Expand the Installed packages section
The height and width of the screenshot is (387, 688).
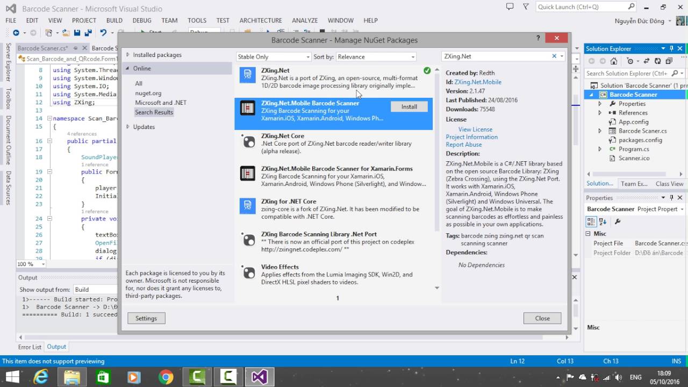(128, 55)
